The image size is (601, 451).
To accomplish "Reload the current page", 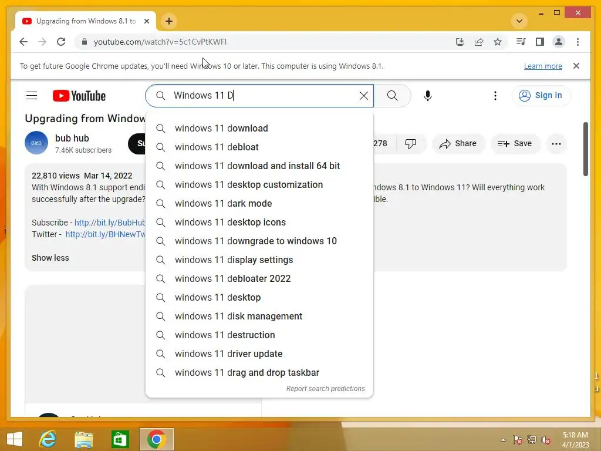I will 61,42.
